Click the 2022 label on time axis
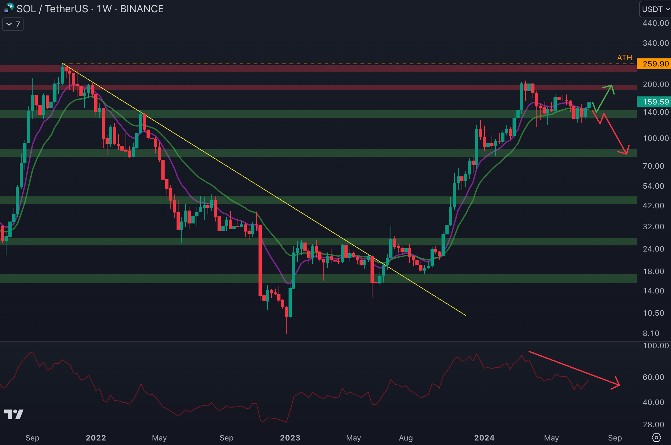 coord(96,438)
